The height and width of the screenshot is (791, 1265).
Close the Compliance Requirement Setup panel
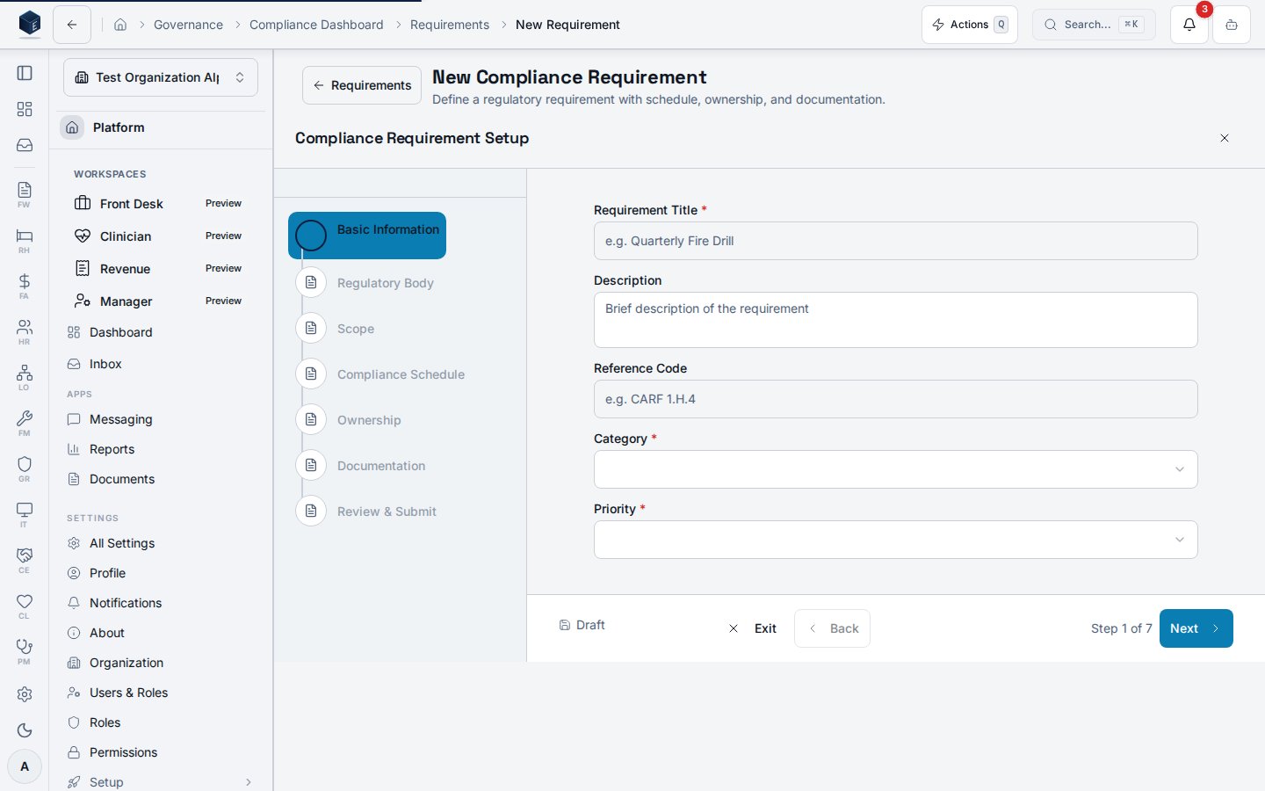(1225, 138)
